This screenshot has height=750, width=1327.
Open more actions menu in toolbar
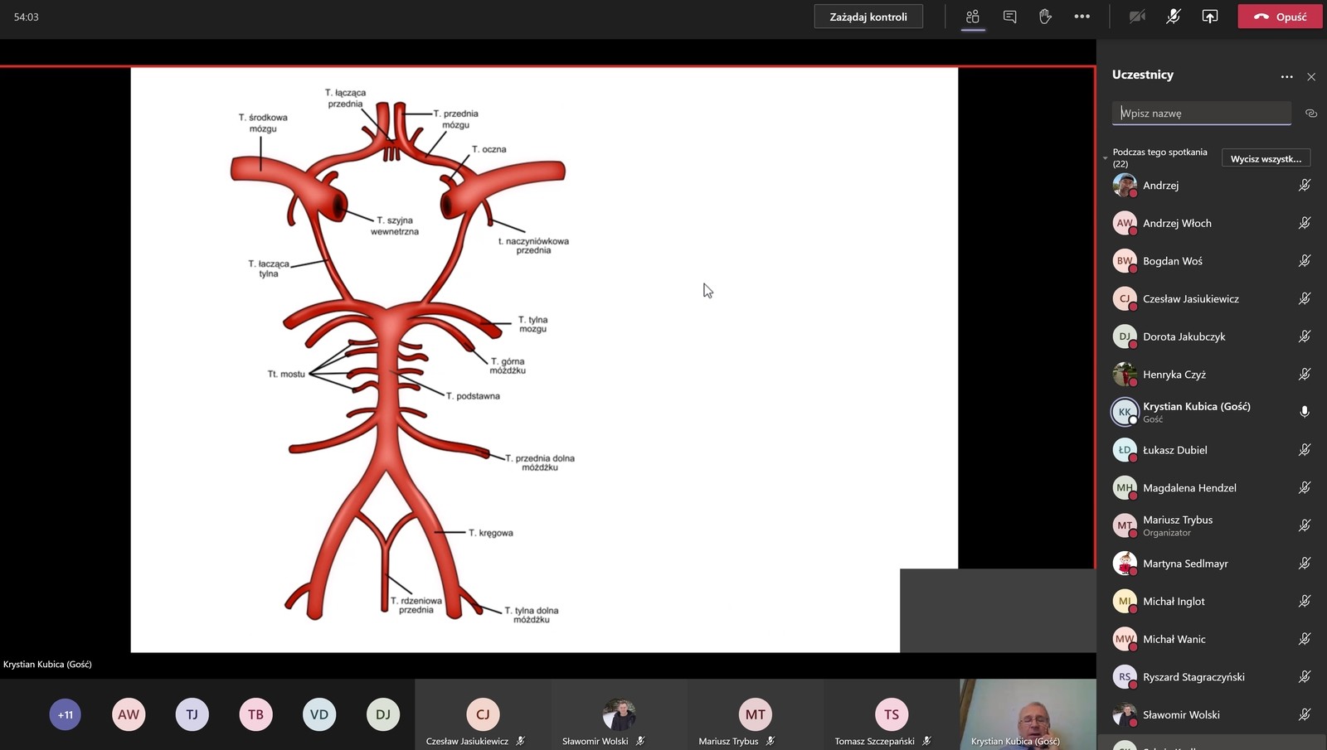1082,17
